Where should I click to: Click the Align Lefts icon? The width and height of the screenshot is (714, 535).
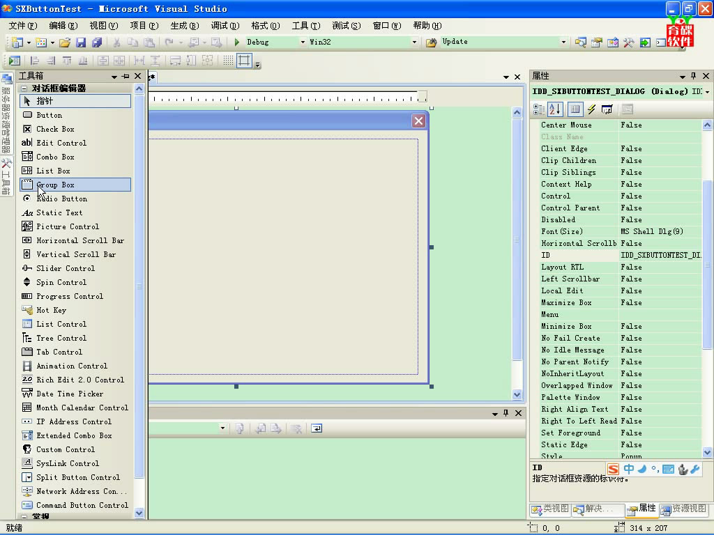[35, 61]
